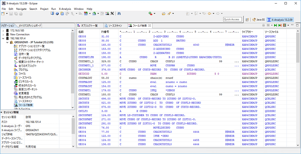This screenshot has height=154, width=301.
Task: Open the dropdown arrow beside the New icon
Action: click(x=7, y=13)
